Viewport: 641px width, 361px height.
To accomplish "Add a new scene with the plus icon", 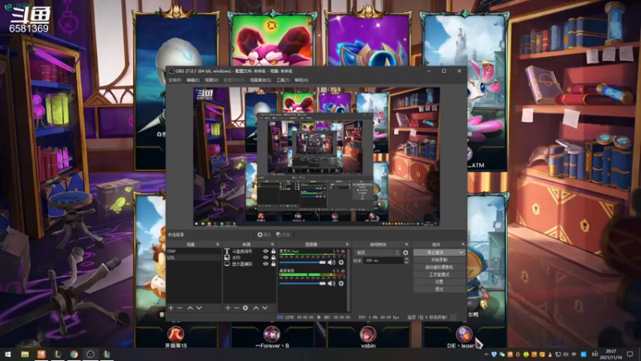I will click(171, 308).
